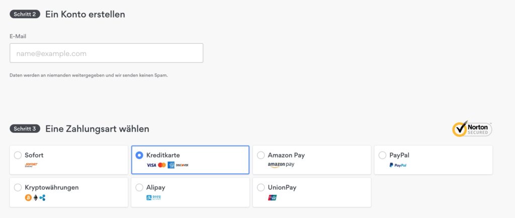Click the 'Amazon Pay' label text
This screenshot has height=218, width=515.
pos(286,155)
